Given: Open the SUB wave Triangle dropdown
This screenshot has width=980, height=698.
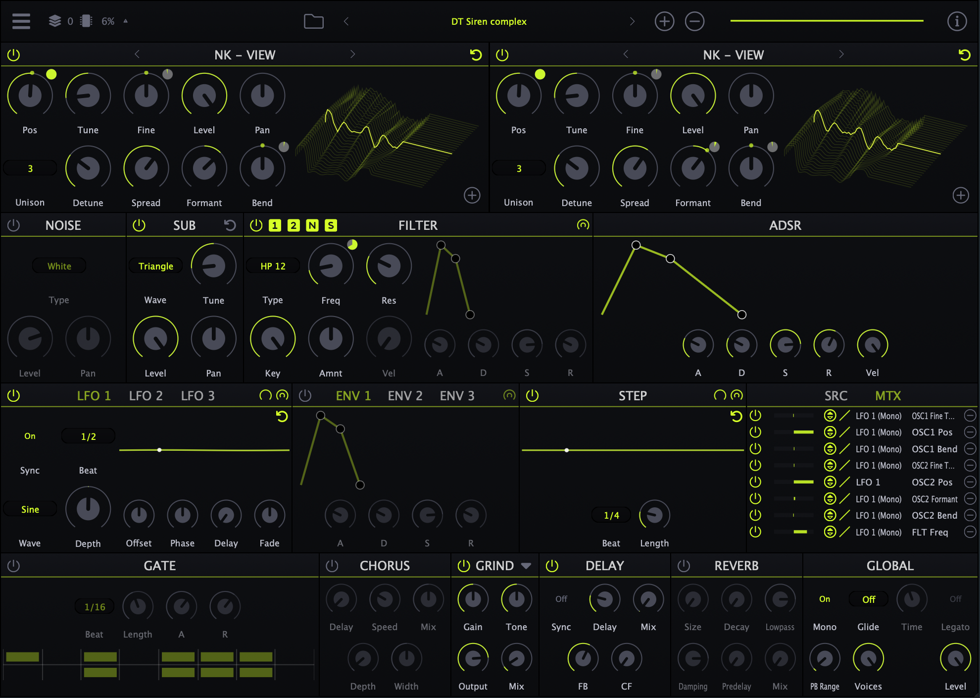Looking at the screenshot, I should point(155,266).
